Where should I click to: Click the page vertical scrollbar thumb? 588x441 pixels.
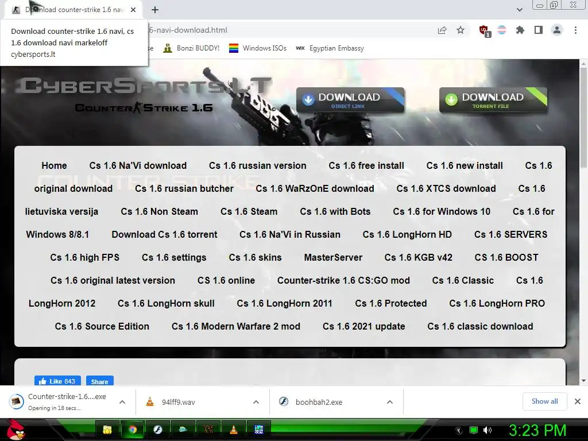[x=583, y=117]
